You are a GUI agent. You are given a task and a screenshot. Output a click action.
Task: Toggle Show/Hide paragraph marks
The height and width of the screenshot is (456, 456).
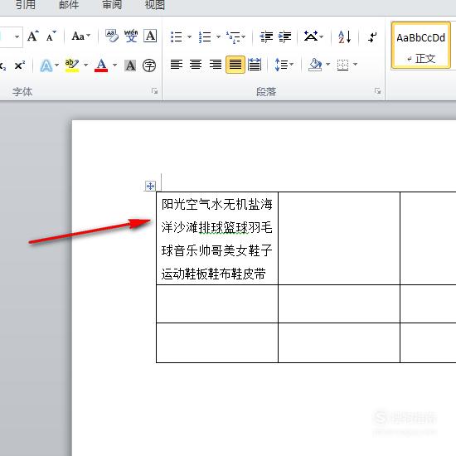tap(372, 37)
